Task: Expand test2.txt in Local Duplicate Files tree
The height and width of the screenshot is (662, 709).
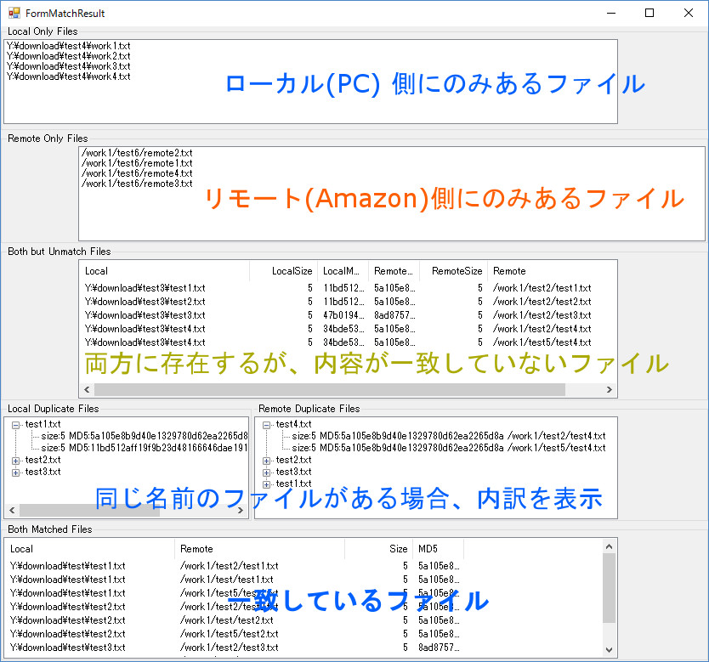Action: 16,460
